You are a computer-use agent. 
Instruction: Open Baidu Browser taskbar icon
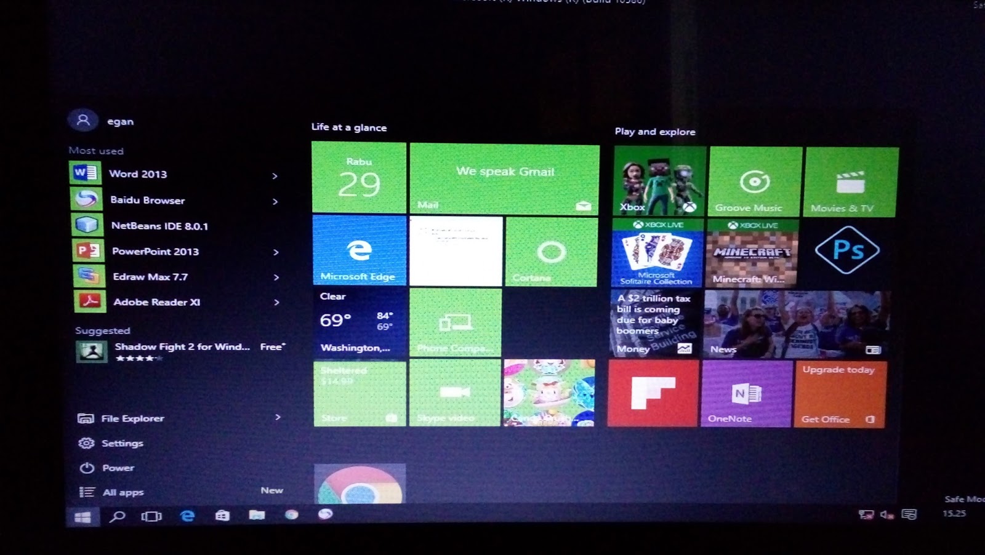(326, 514)
